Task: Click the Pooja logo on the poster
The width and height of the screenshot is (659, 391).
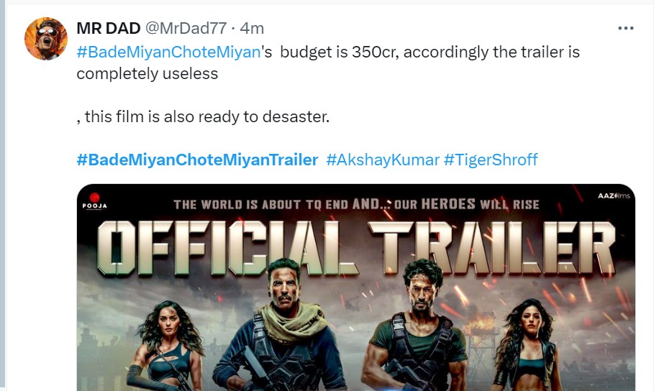Action: [x=94, y=201]
